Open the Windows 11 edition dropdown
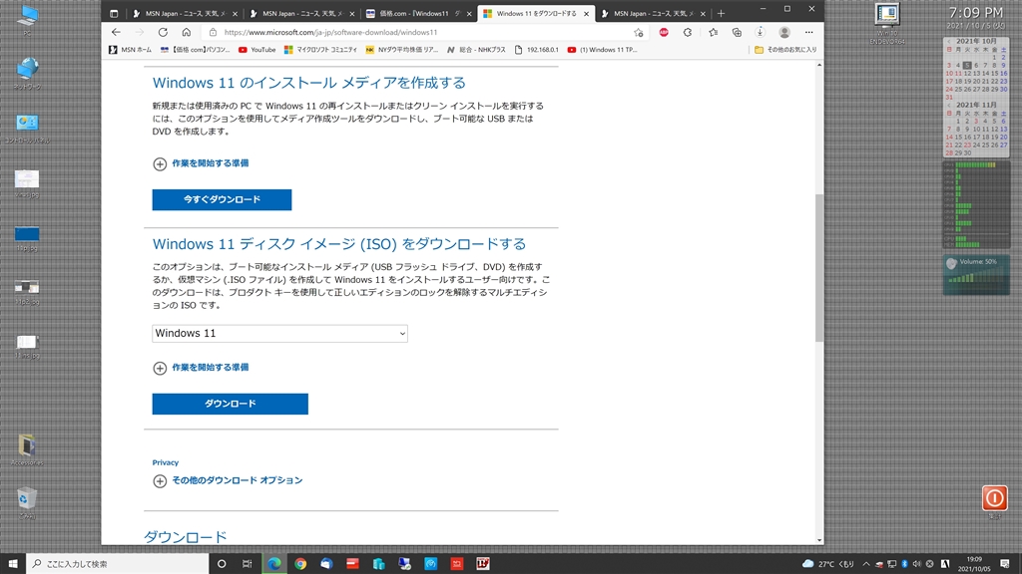Viewport: 1022px width, 574px height. [x=279, y=333]
